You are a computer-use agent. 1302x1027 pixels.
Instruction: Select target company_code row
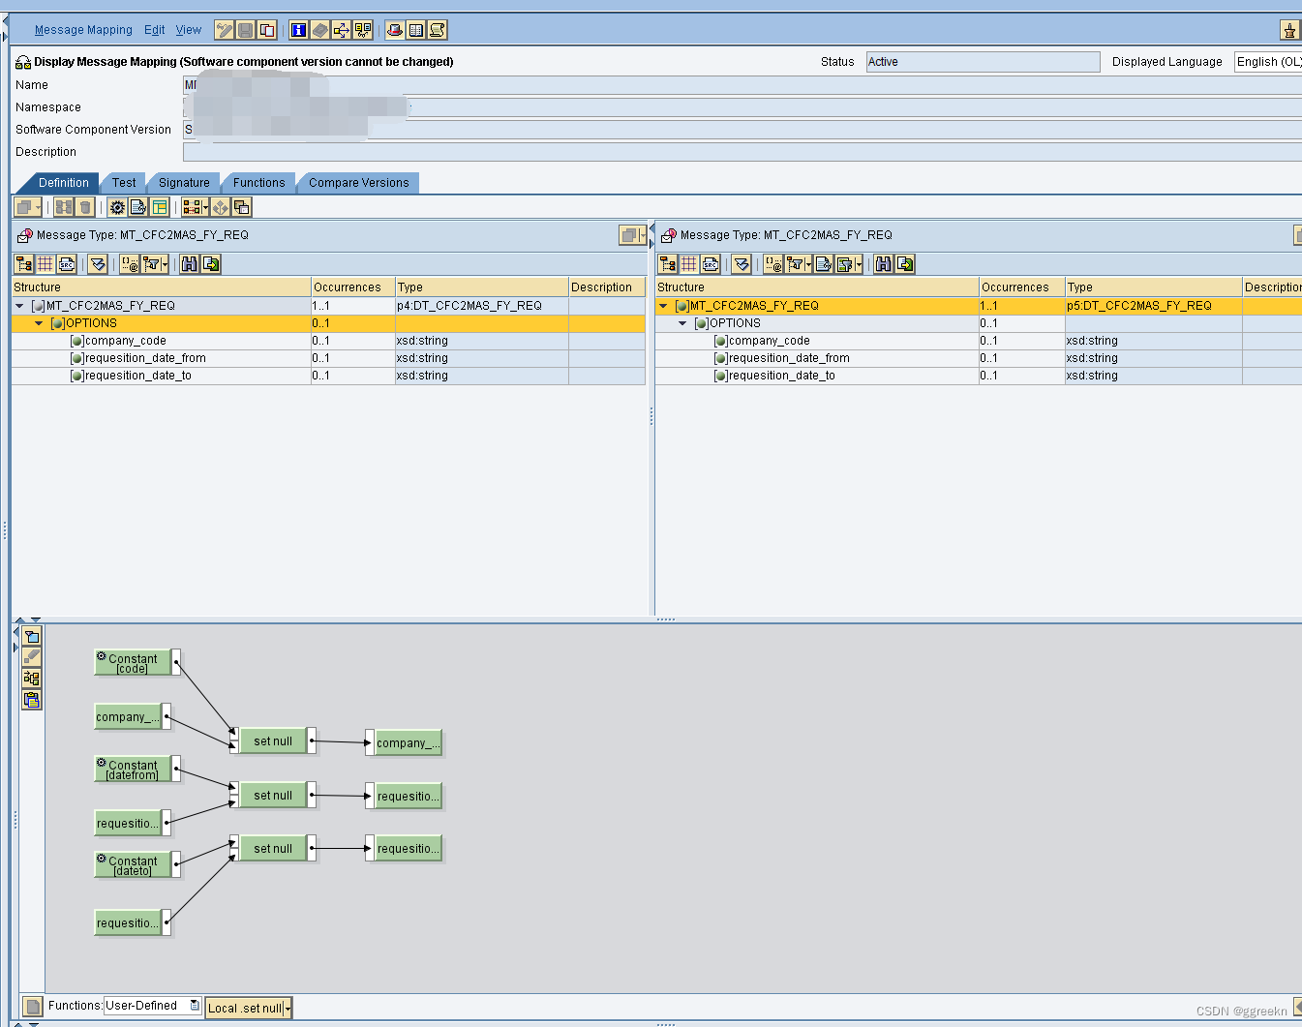click(x=979, y=341)
